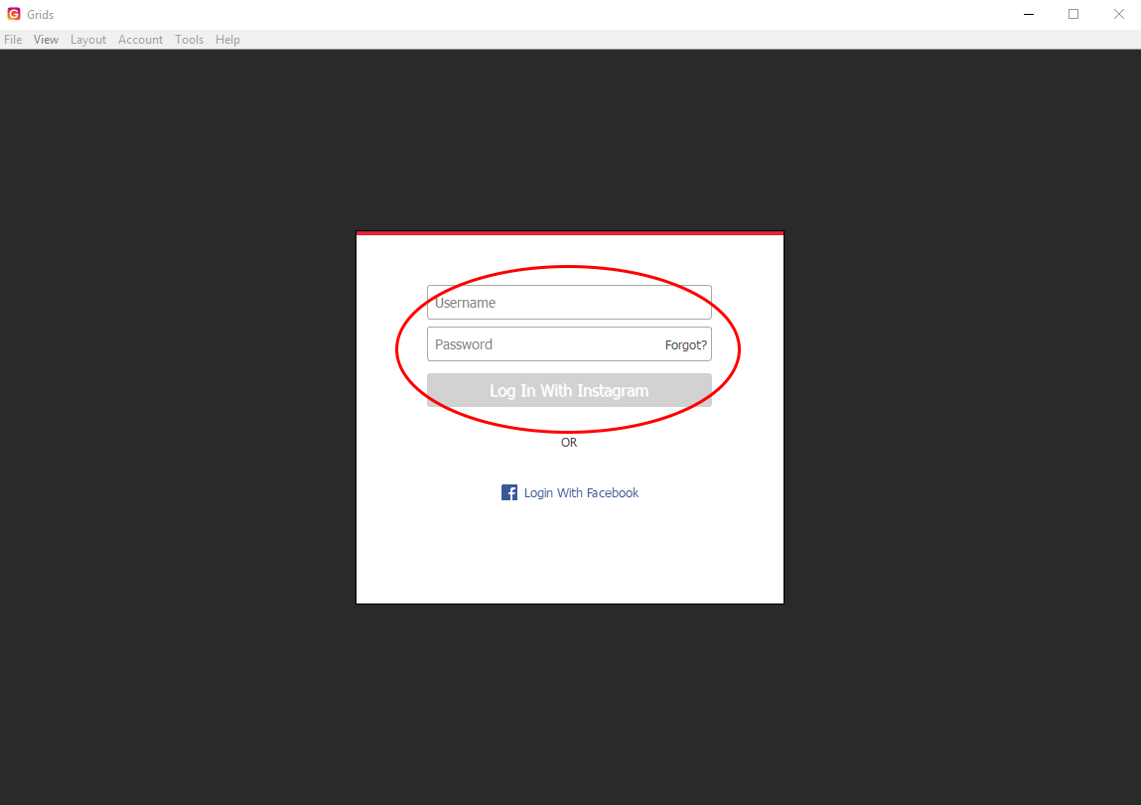Click the Grids app logo in title bar

point(14,14)
